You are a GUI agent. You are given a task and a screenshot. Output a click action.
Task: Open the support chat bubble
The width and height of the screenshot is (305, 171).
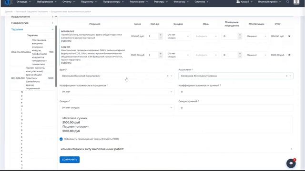pos(291,163)
